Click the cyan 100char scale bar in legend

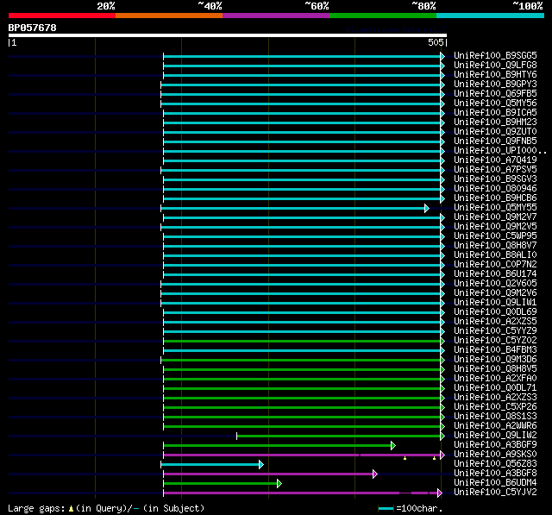pyautogui.click(x=386, y=509)
